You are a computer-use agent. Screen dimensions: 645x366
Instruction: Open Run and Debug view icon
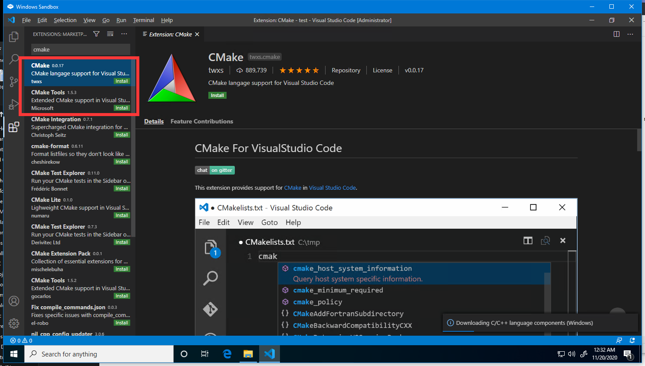pos(14,104)
